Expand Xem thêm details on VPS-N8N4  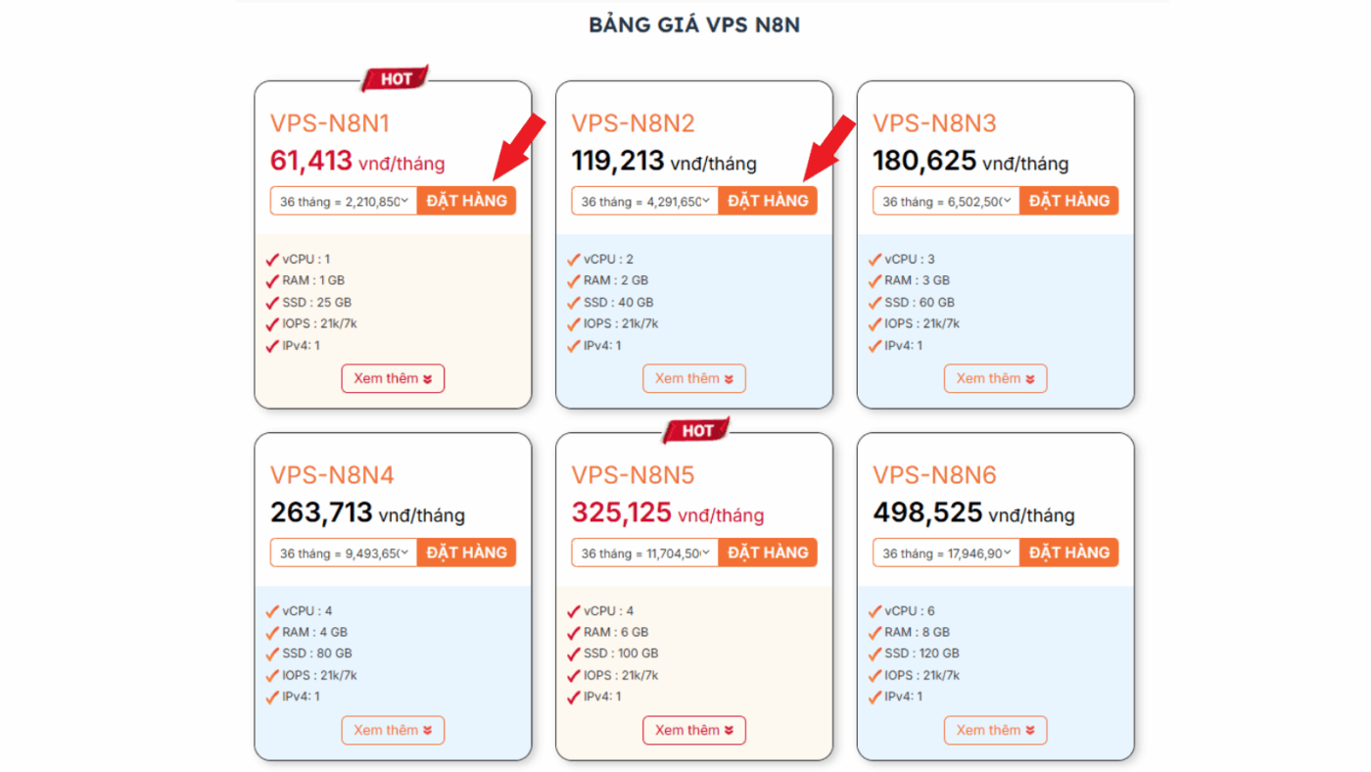393,730
